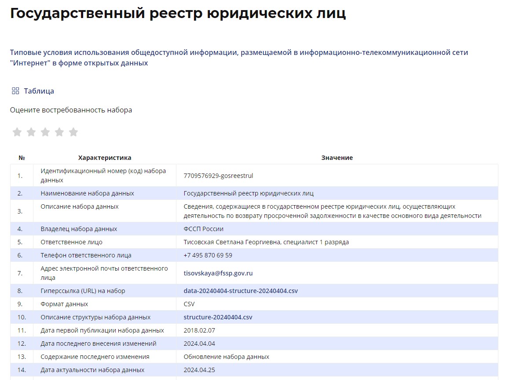Select the CSV data format cell
516x380 pixels.
pyautogui.click(x=189, y=304)
